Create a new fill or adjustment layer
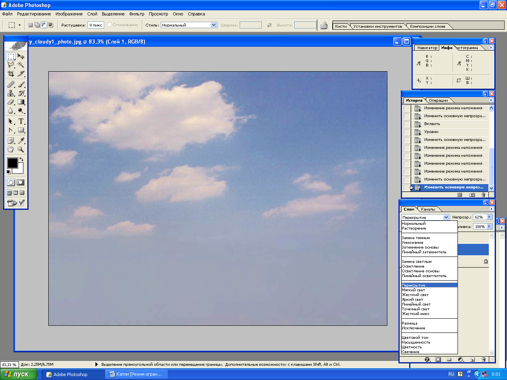This screenshot has height=380, width=507. [461, 359]
